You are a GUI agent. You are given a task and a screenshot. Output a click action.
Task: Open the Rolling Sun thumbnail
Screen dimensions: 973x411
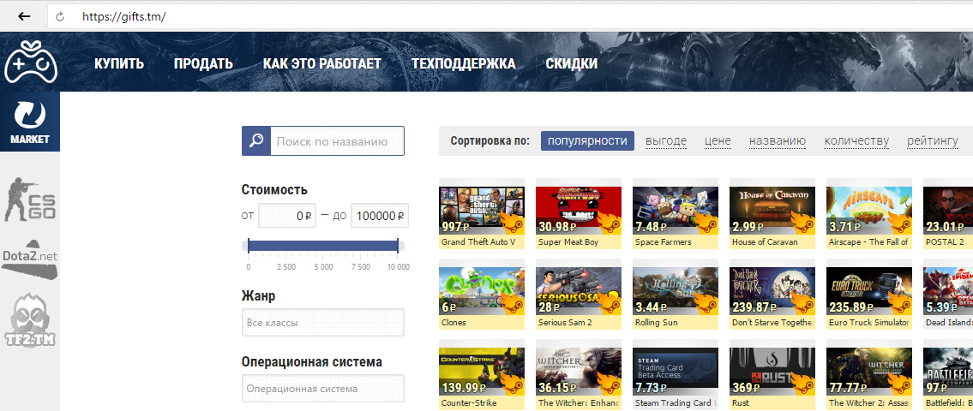[x=676, y=291]
